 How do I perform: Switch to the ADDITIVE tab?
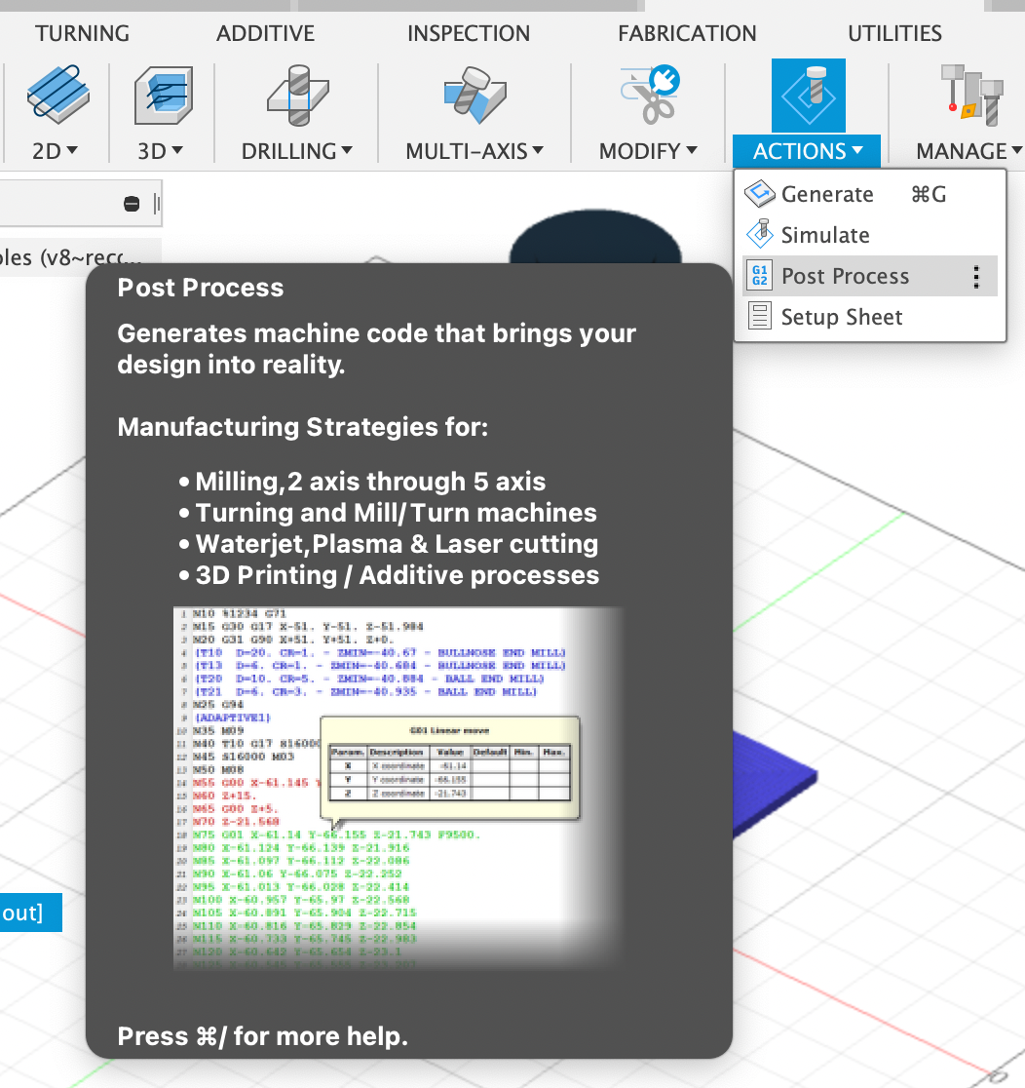(x=264, y=32)
